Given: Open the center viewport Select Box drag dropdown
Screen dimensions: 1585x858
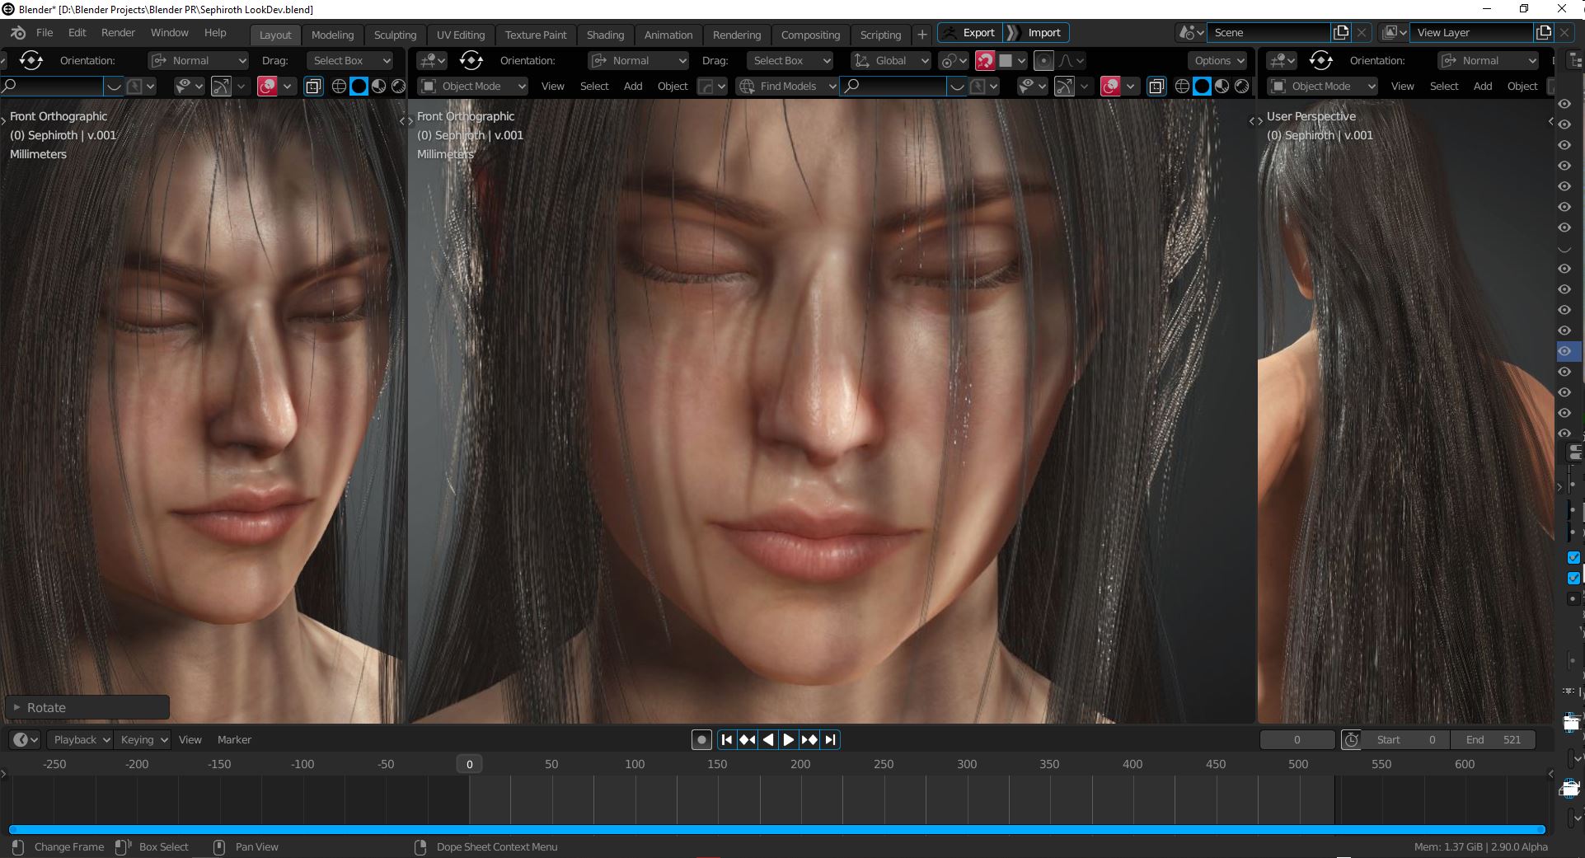Looking at the screenshot, I should point(789,60).
